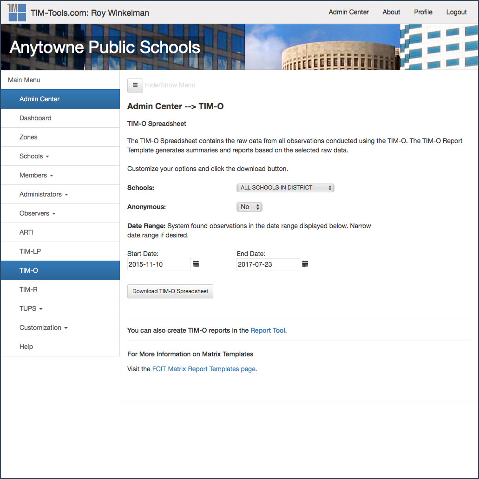Click the Start Date input field

tap(159, 264)
